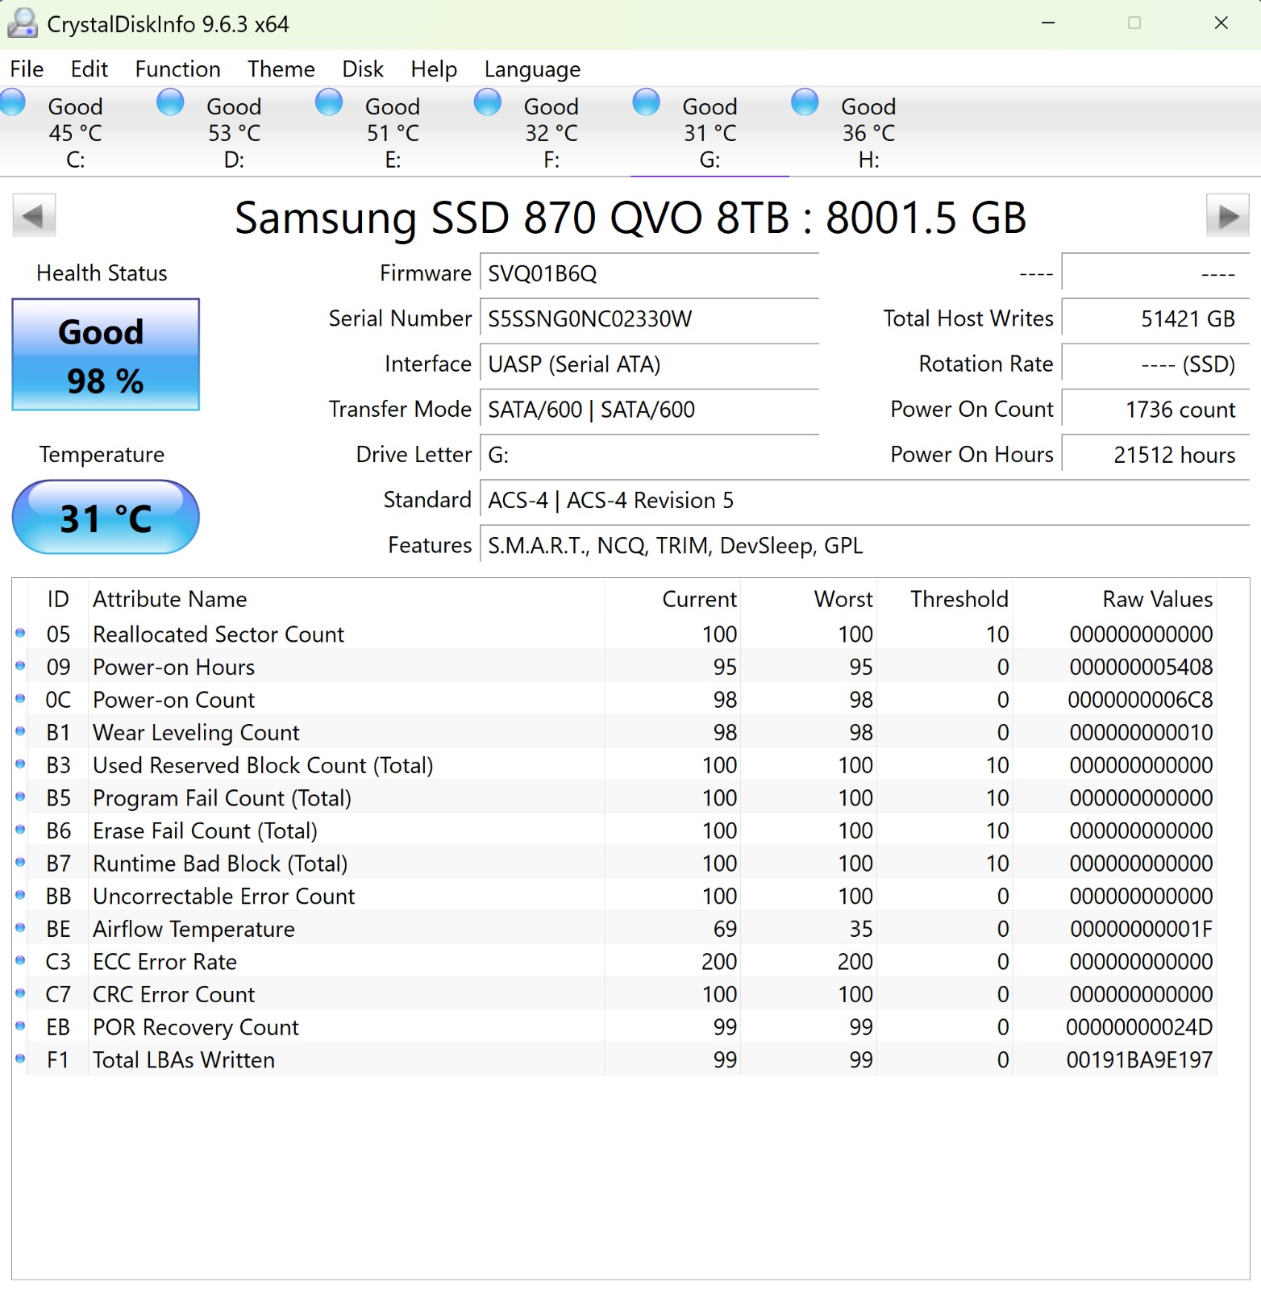This screenshot has width=1261, height=1290.
Task: Open the Help menu
Action: (x=434, y=69)
